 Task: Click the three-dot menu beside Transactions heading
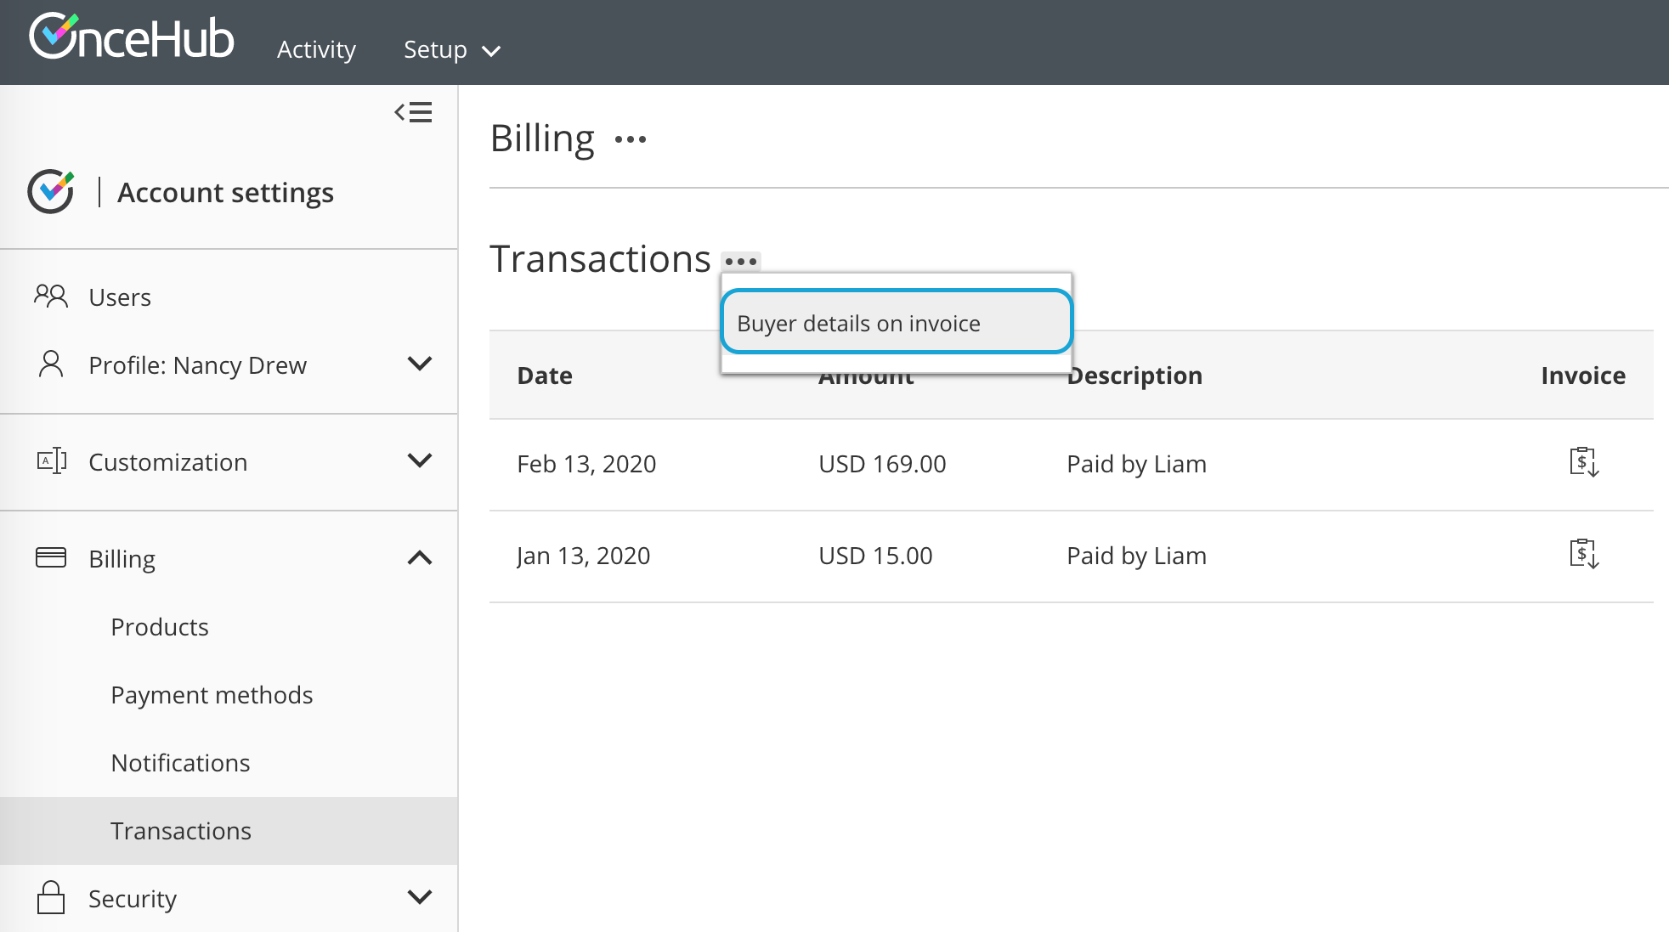click(740, 261)
